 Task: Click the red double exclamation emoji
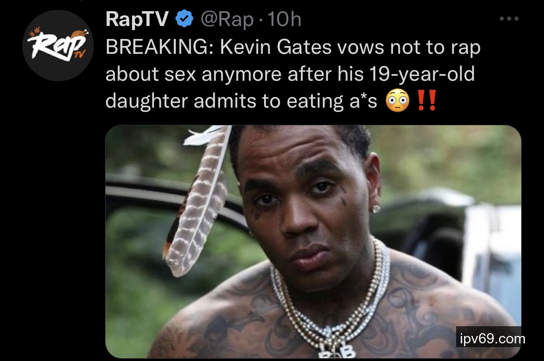click(427, 100)
